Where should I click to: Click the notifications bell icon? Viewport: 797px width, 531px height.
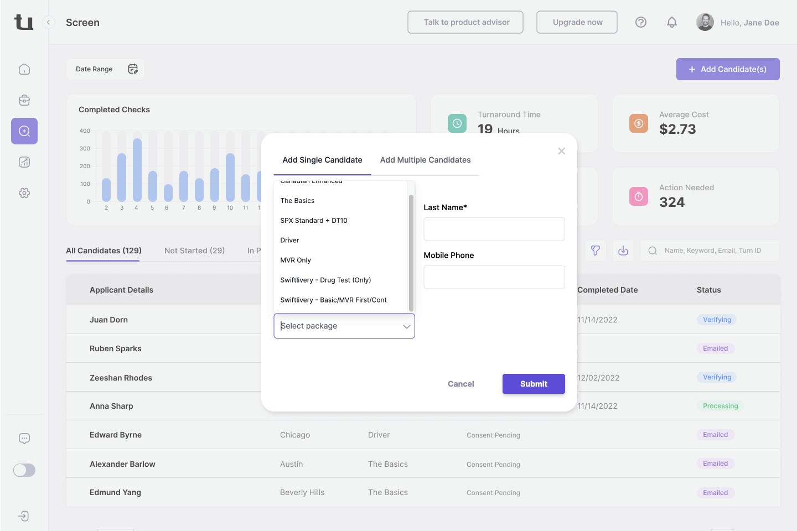[x=671, y=22]
